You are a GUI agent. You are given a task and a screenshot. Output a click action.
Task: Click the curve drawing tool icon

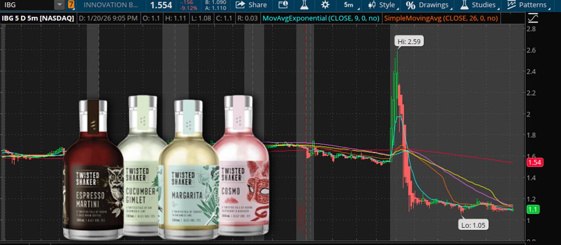pos(532,19)
